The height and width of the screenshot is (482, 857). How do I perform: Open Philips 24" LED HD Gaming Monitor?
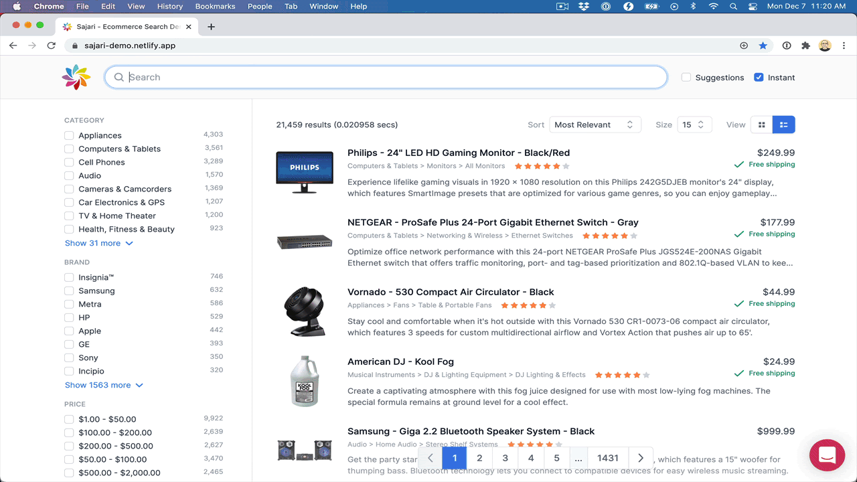coord(459,153)
